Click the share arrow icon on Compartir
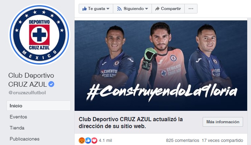This screenshot has width=251, height=145. click(157, 9)
